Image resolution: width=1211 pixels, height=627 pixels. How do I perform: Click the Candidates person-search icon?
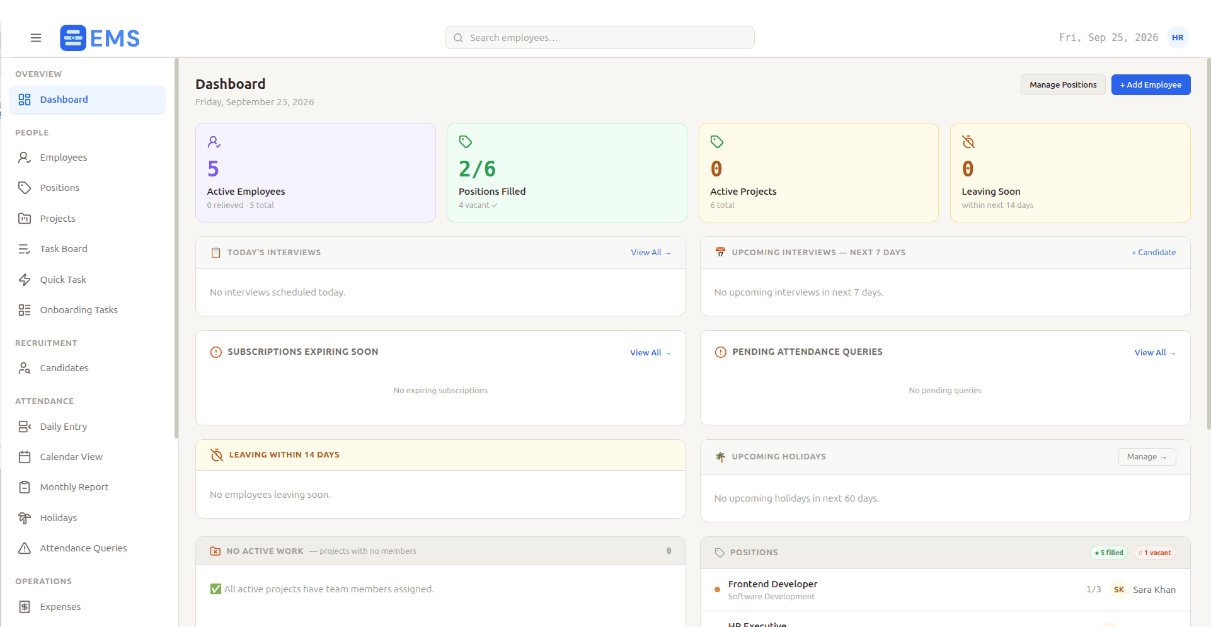25,368
